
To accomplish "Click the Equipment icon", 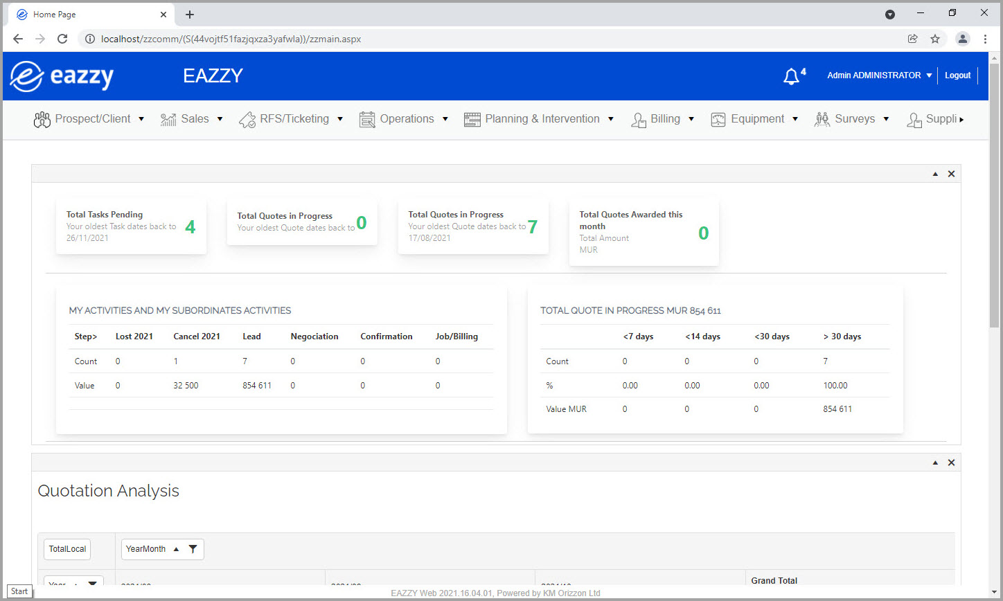I will (x=718, y=120).
